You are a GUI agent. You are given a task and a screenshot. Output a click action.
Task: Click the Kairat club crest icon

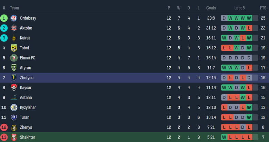point(14,38)
